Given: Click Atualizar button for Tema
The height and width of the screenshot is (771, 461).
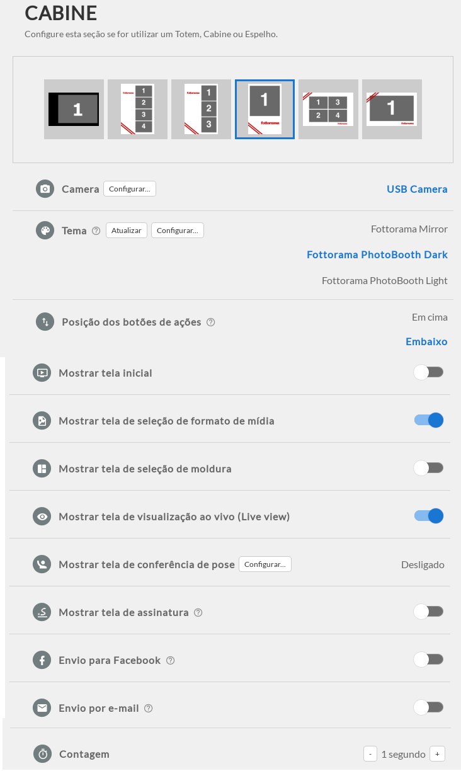Looking at the screenshot, I should pos(127,231).
